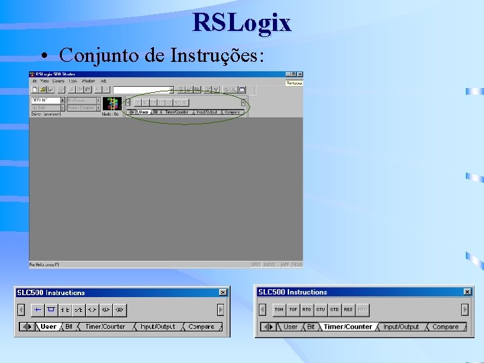Insert RES reset instruction
Screen dimensions: 484x363
point(348,310)
